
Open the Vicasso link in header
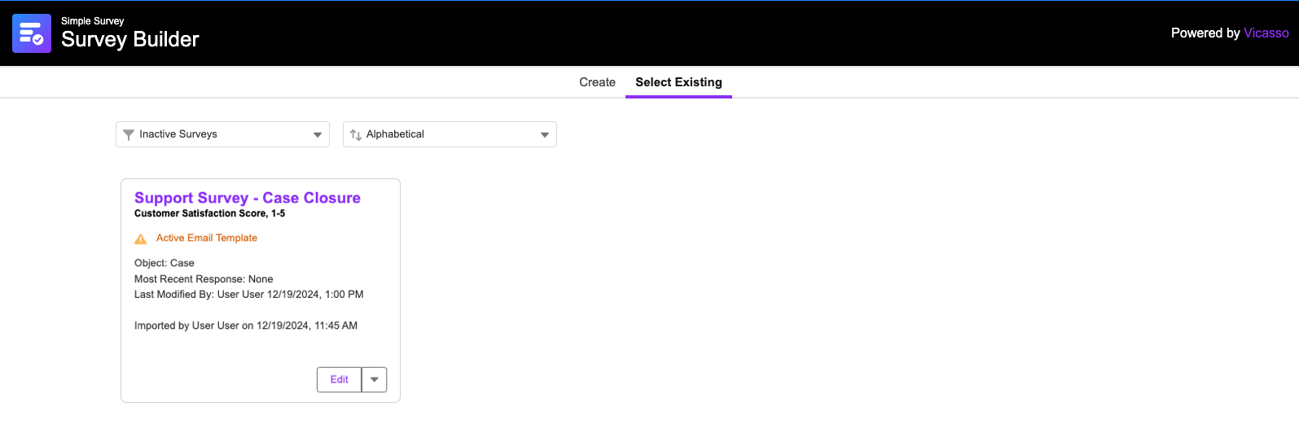pos(1266,33)
